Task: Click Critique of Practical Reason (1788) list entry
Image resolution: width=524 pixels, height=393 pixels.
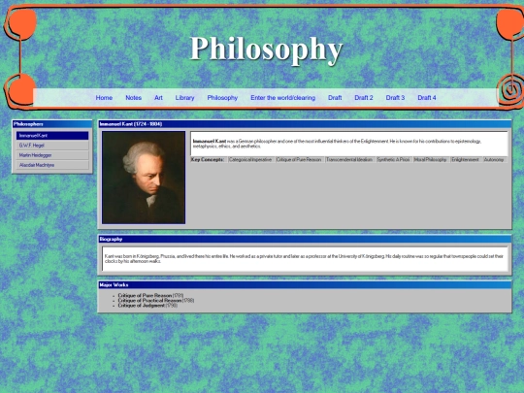Action: tap(155, 301)
